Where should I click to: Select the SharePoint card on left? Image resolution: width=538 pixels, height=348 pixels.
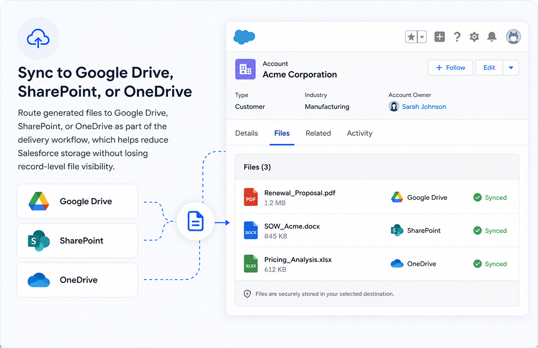[x=77, y=241]
